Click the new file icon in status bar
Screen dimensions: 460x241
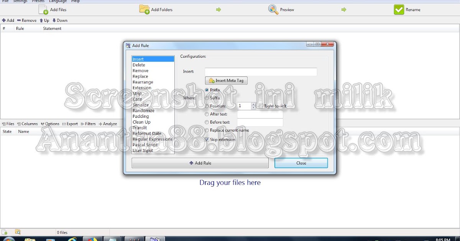click(5, 231)
